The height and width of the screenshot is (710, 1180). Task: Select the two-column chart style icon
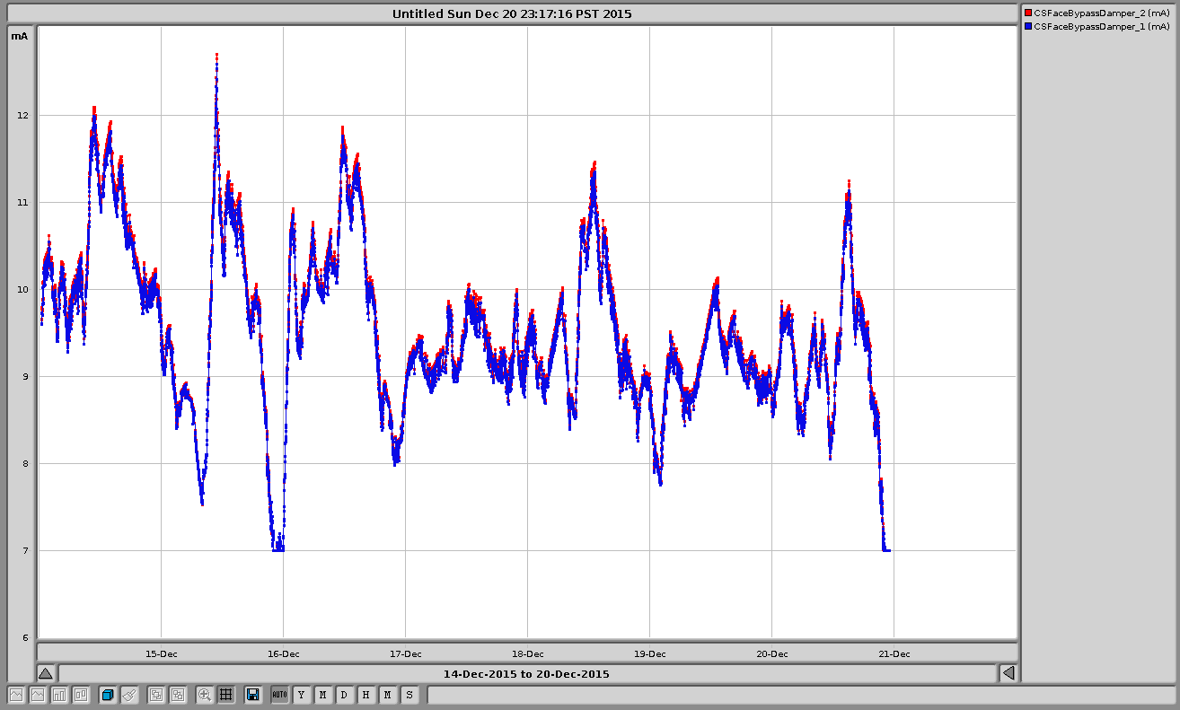tap(81, 695)
